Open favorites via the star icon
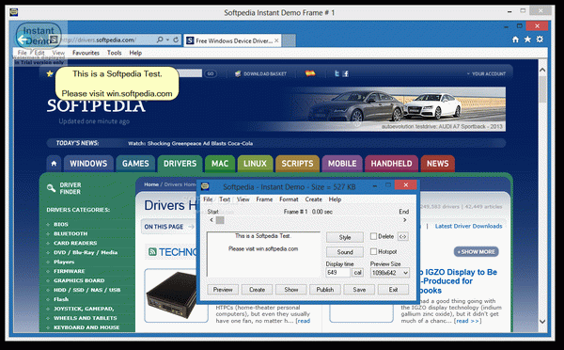564x350 pixels. click(527, 40)
